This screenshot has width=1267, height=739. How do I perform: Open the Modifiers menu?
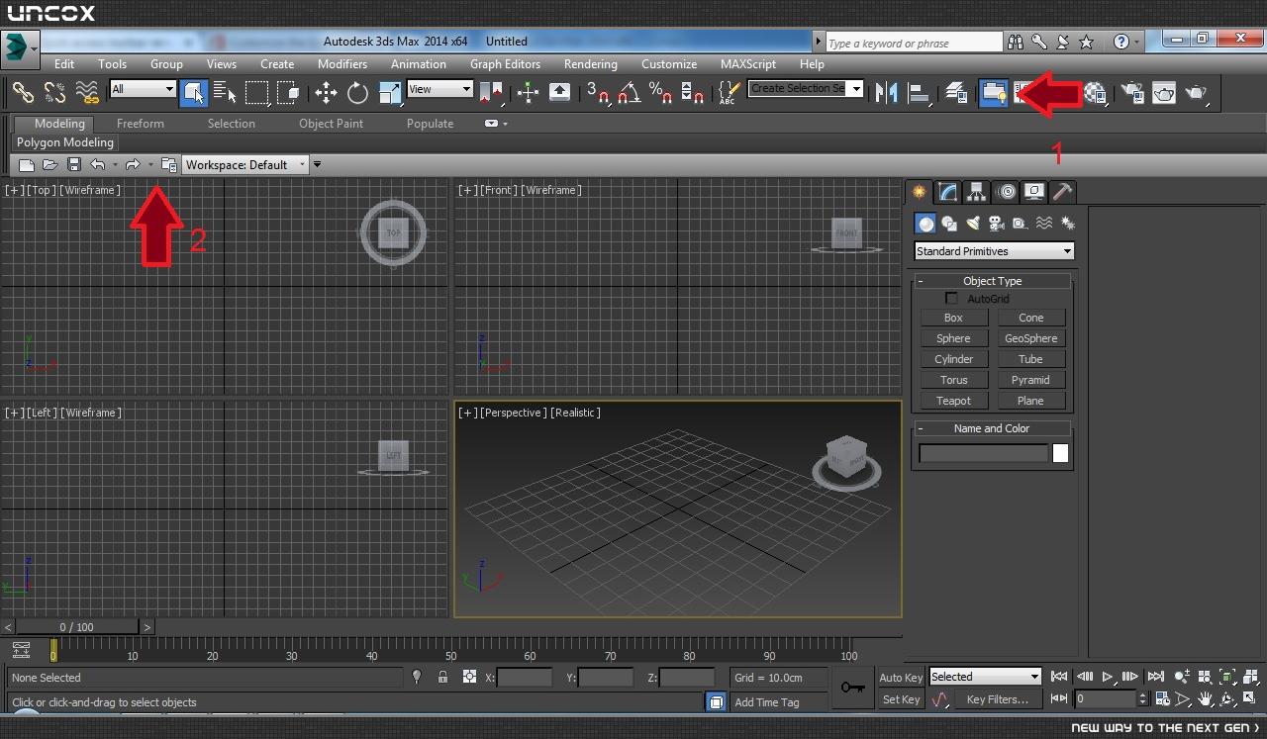point(342,64)
